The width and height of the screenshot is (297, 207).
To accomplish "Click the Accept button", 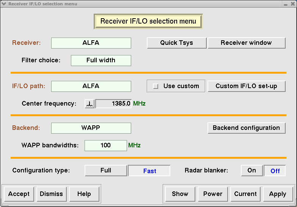I will pyautogui.click(x=19, y=194).
